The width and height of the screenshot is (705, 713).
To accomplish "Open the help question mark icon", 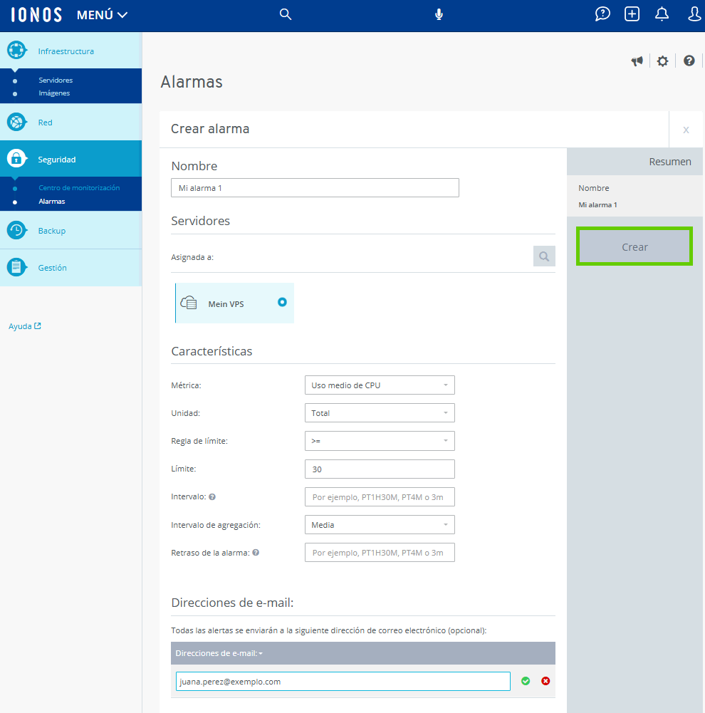I will [x=689, y=61].
